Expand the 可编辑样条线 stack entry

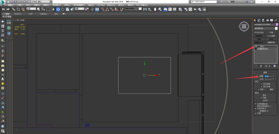[x=256, y=49]
